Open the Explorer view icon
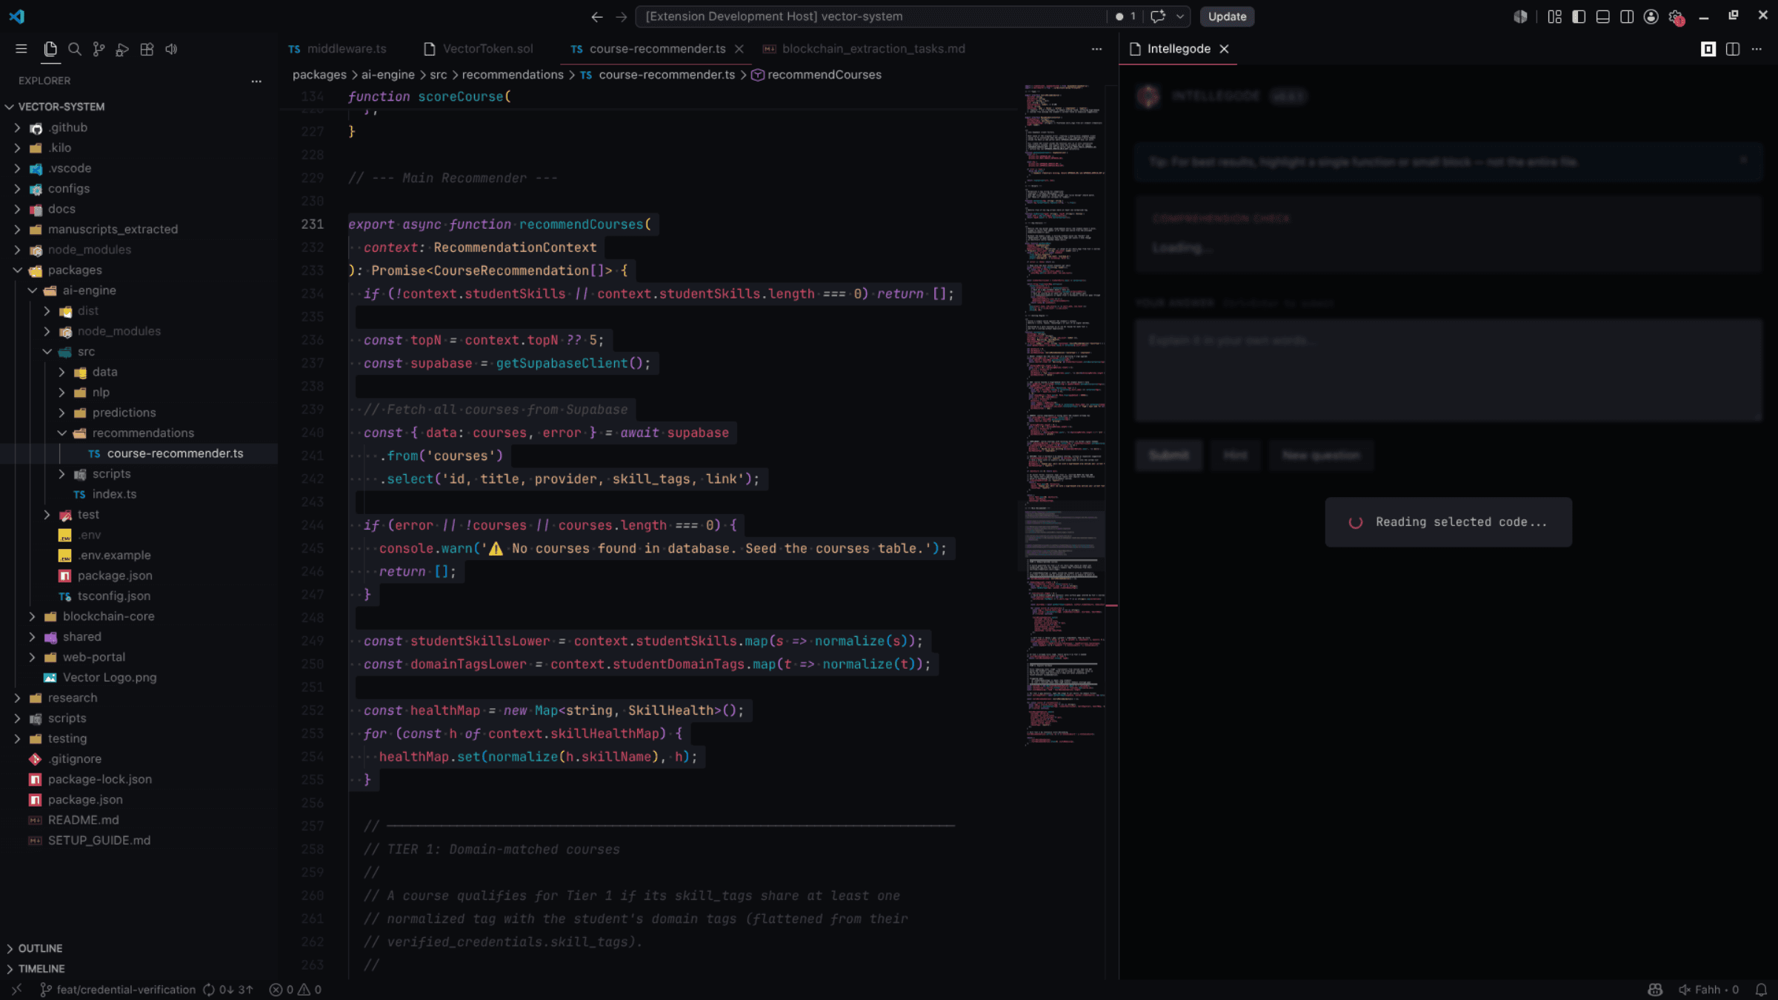Viewport: 1778px width, 1000px height. tap(50, 49)
